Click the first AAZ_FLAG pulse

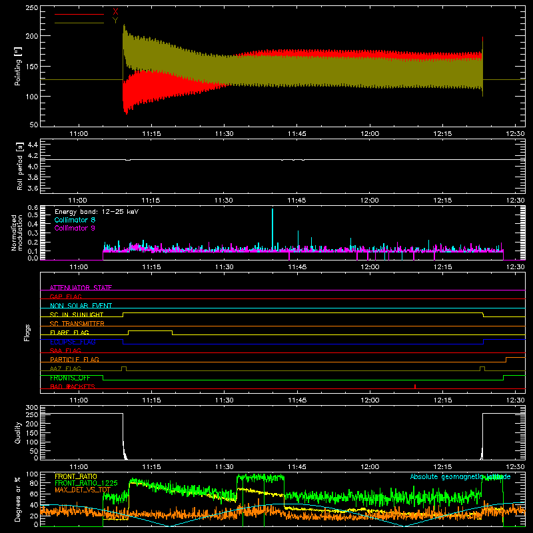pos(124,368)
